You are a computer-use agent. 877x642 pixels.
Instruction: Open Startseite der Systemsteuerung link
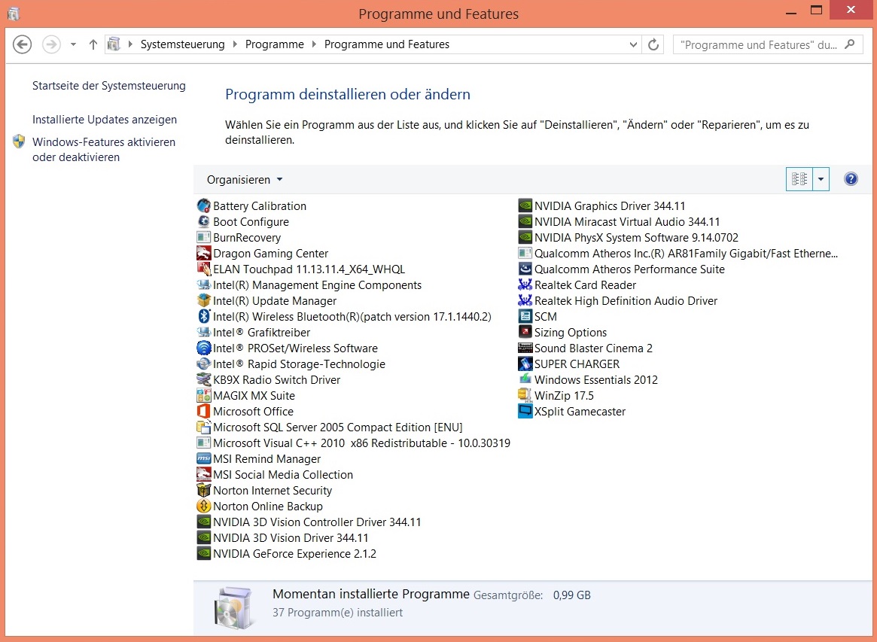click(108, 86)
